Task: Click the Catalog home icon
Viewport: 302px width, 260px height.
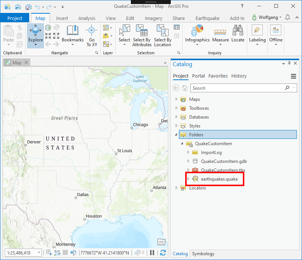Action: point(185,88)
